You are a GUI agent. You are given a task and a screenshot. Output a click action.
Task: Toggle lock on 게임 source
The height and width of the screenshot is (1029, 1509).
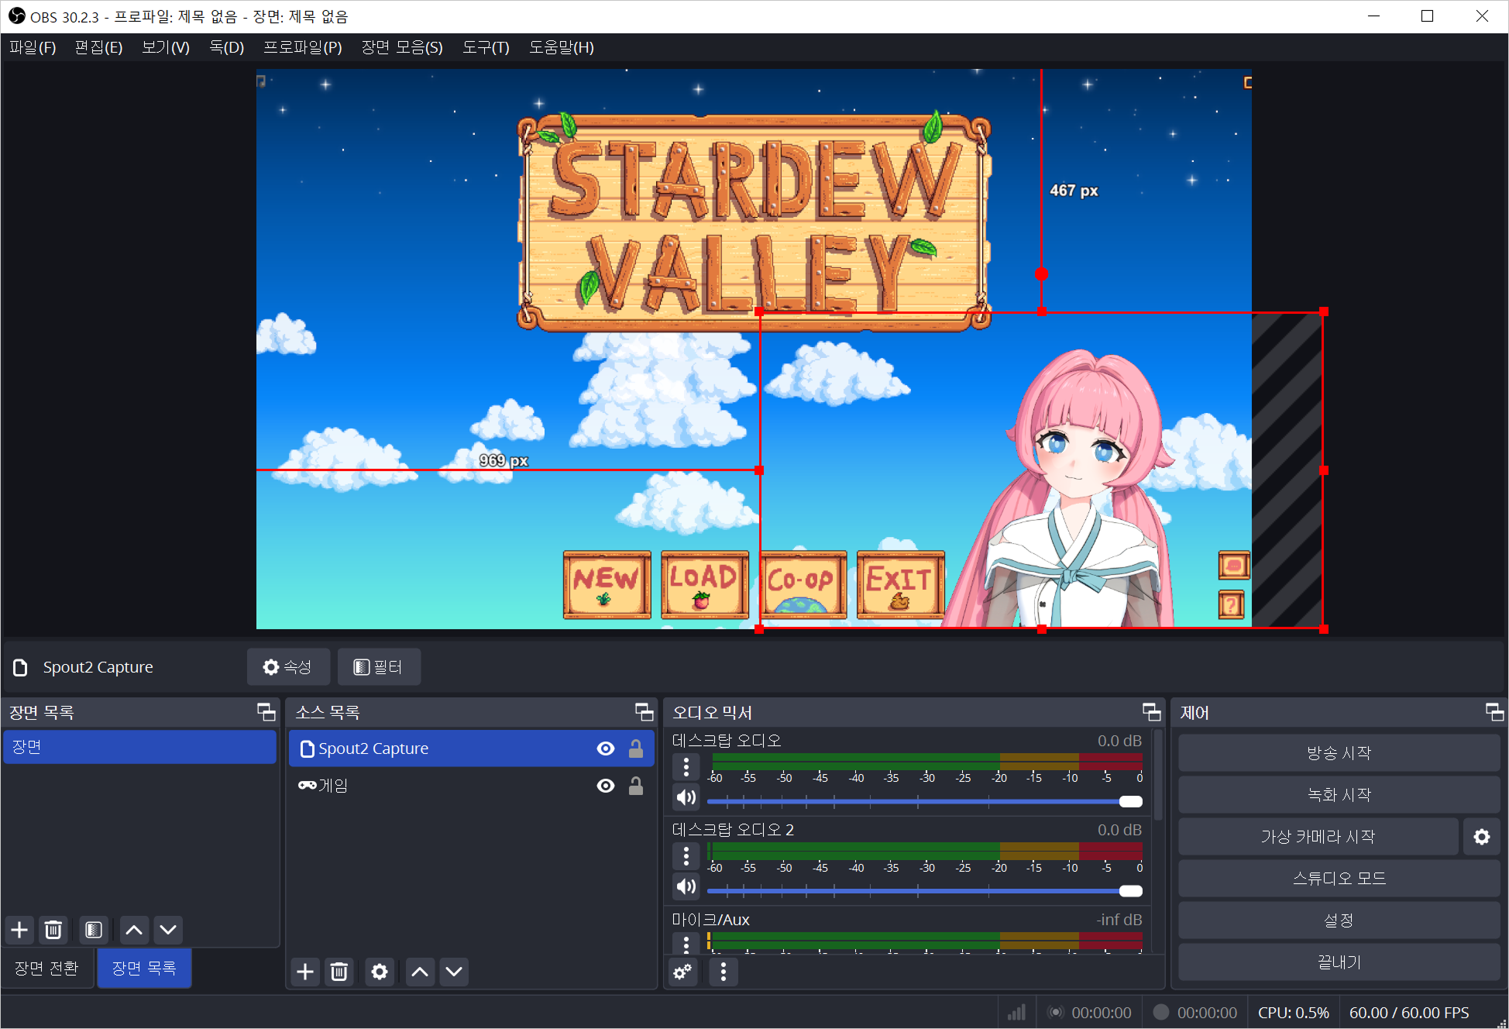click(635, 786)
